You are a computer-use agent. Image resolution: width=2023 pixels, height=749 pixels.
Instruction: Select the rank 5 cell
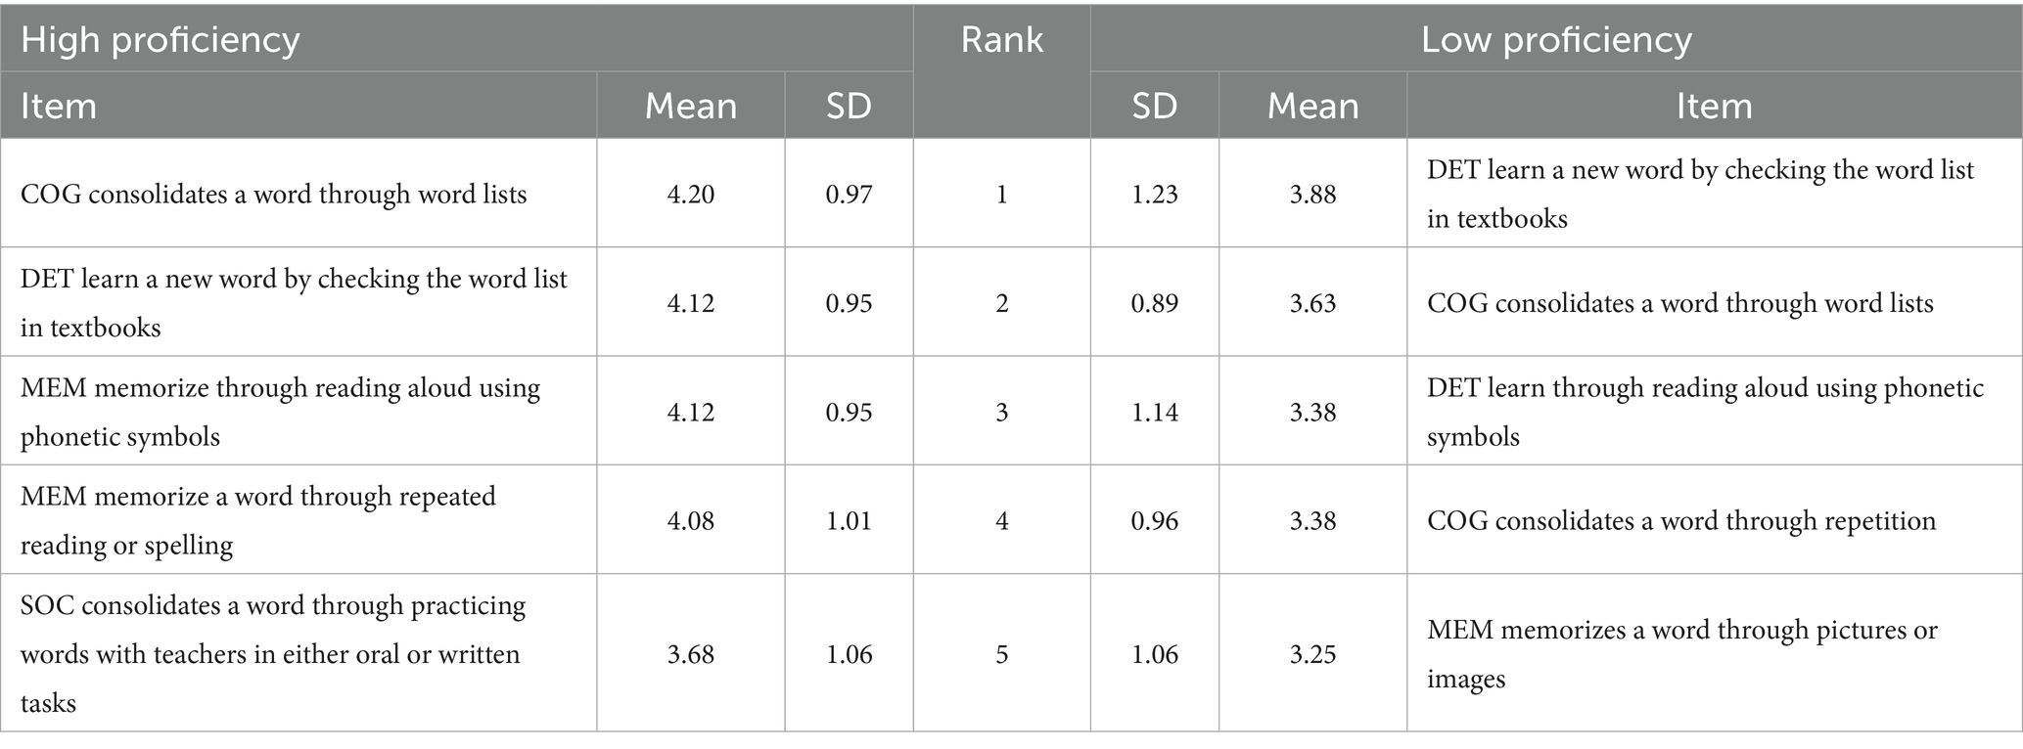pos(1001,653)
